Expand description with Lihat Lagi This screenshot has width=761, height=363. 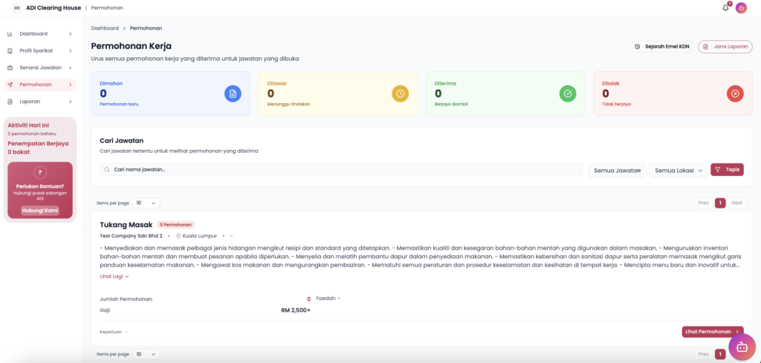pos(114,276)
